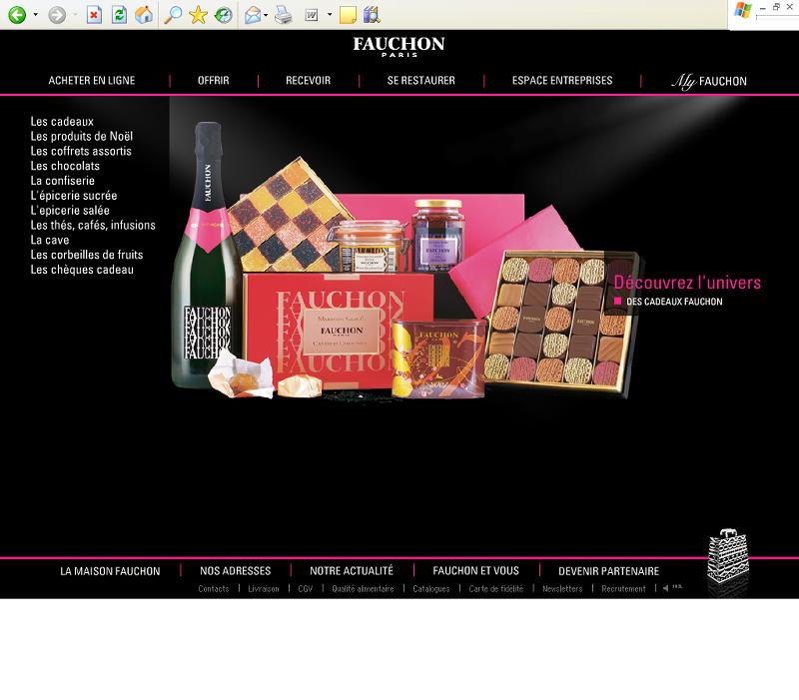
Task: Open the Favorites star icon
Action: 198,15
